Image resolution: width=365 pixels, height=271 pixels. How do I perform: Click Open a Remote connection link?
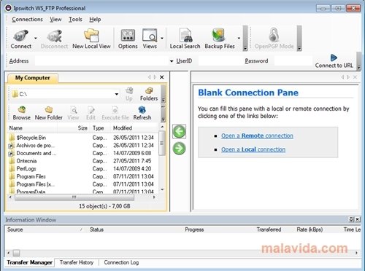click(257, 135)
